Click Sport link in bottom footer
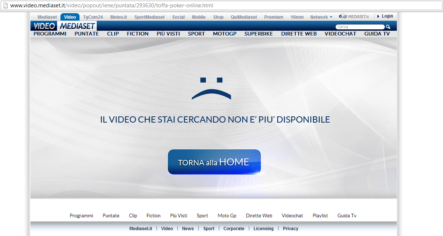Screen dimensions: 443x236 tap(209, 229)
